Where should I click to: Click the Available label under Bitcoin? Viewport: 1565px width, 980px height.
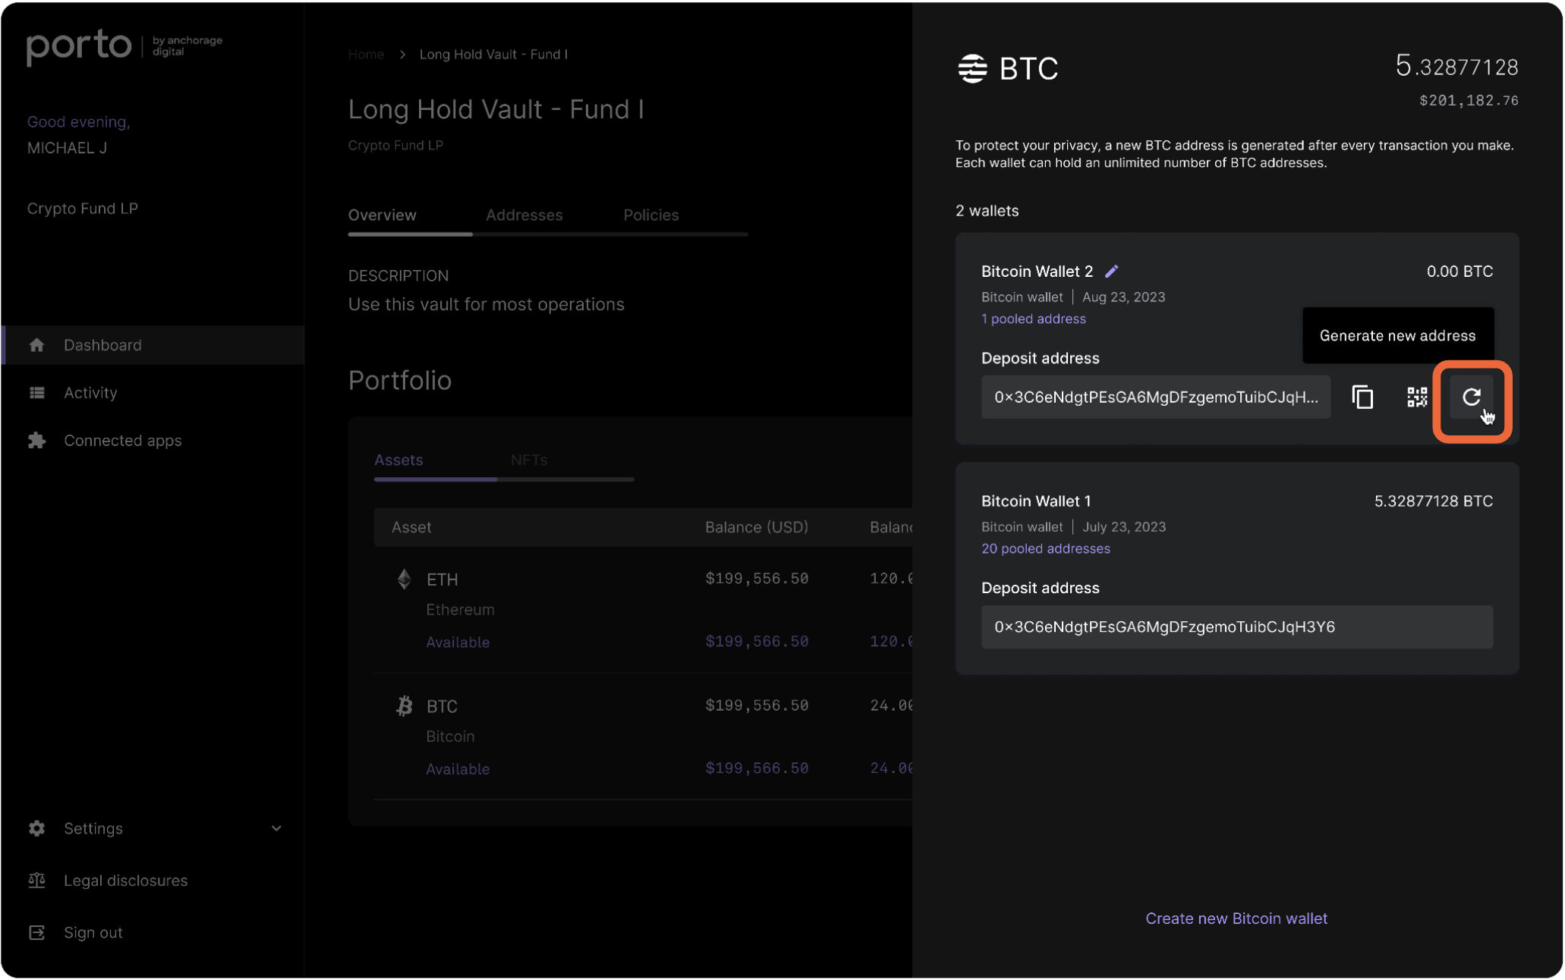(x=458, y=769)
